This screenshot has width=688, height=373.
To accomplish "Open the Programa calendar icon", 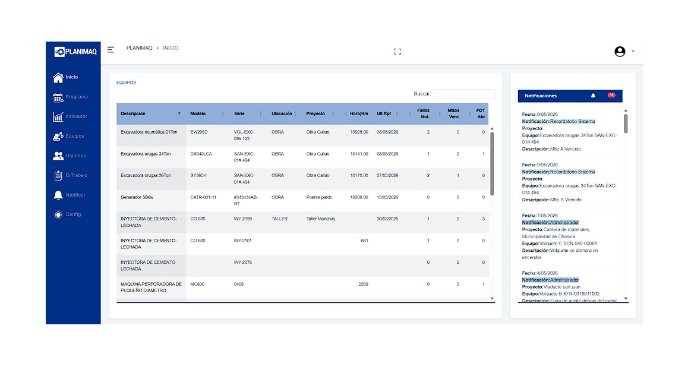I will click(58, 97).
